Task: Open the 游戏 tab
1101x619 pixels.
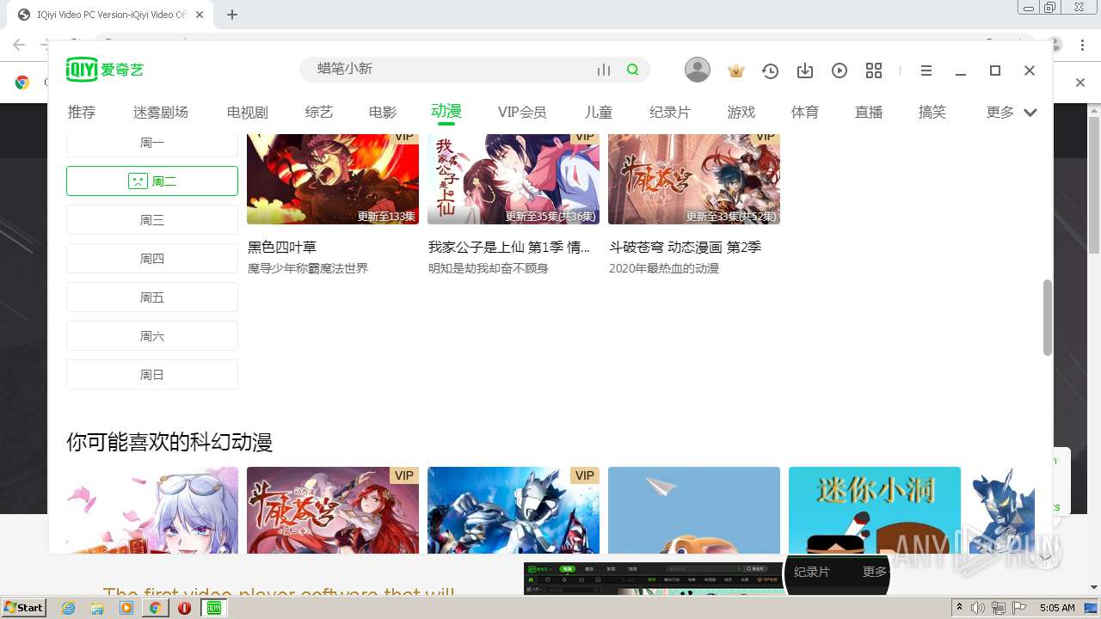Action: click(741, 113)
